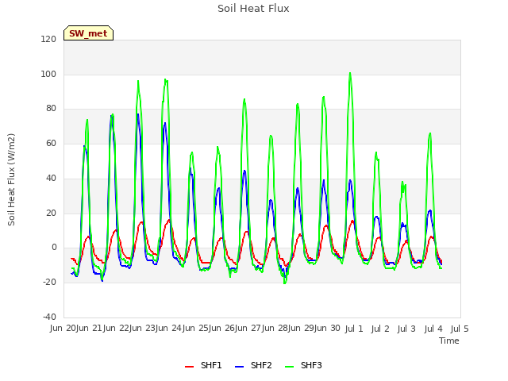Click the blue SHF2 peak on Jun 22
The width and height of the screenshot is (508, 381).
click(x=138, y=114)
